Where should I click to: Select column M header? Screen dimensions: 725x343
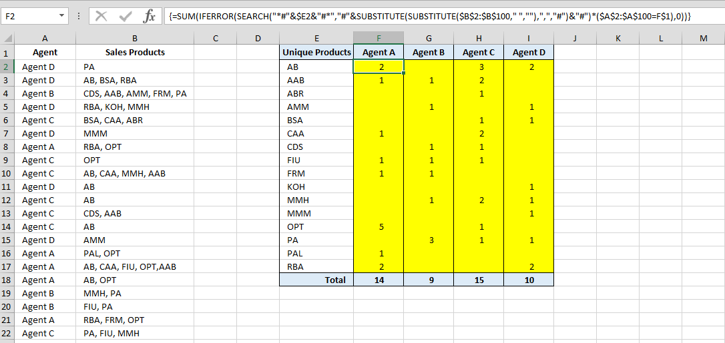(x=703, y=39)
